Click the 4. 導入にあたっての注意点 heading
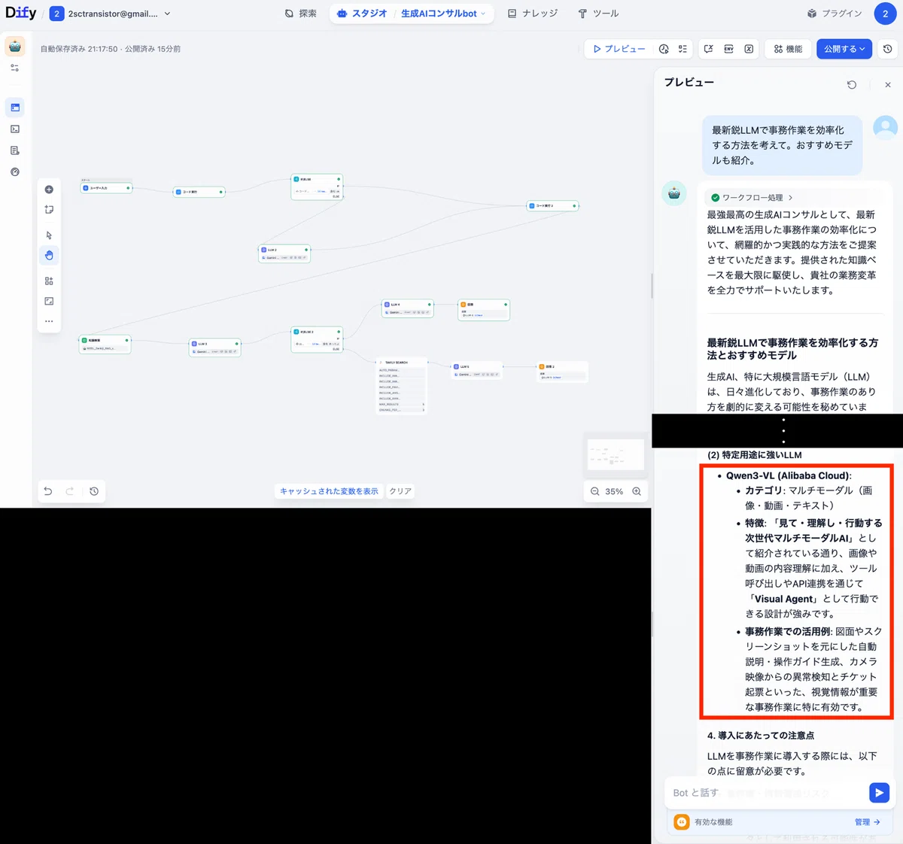 [x=761, y=736]
